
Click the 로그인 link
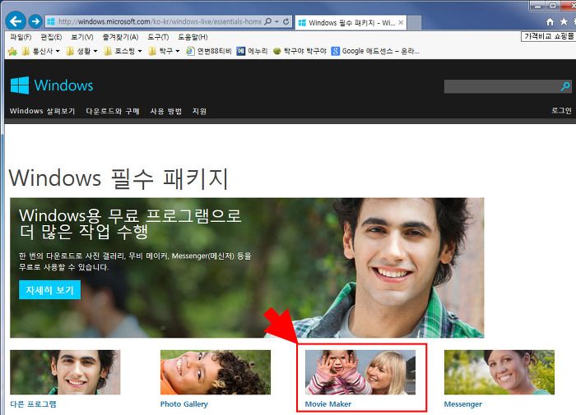(x=561, y=110)
